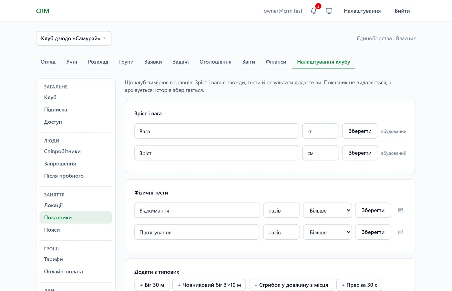The height and width of the screenshot is (291, 452).
Task: Click the Вага name input field
Action: click(217, 131)
